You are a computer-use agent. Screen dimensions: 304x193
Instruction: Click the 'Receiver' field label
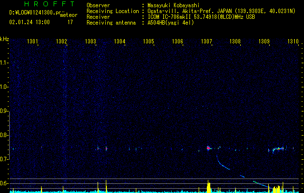click(x=98, y=17)
